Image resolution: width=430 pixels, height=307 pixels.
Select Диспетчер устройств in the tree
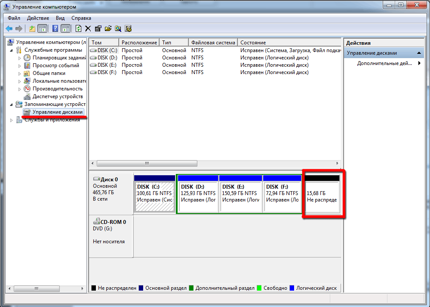click(x=57, y=96)
